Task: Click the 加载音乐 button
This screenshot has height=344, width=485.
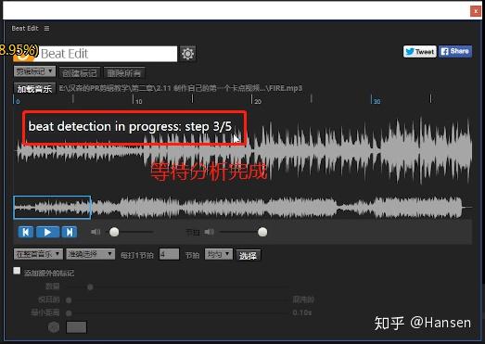Action: (34, 89)
